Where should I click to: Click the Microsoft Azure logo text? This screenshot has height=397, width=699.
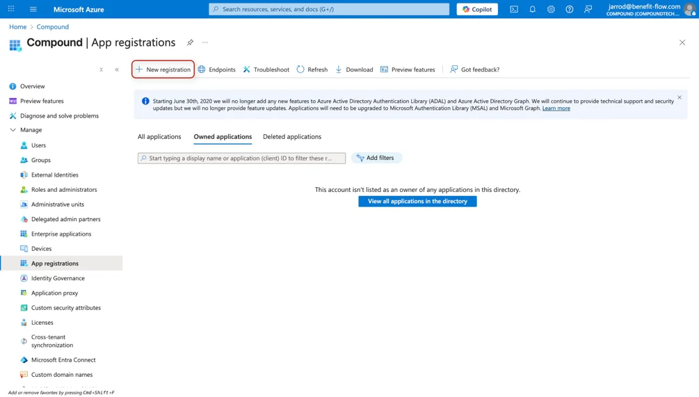[x=79, y=9]
